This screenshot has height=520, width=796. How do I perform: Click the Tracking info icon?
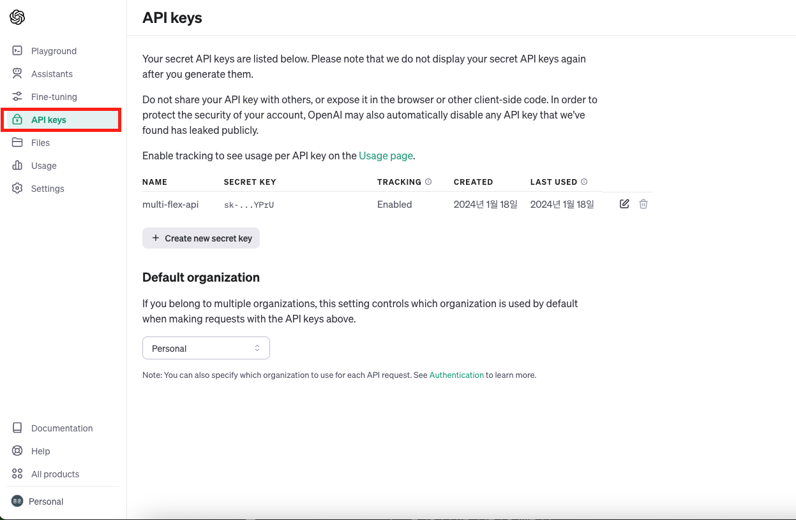[x=428, y=182]
